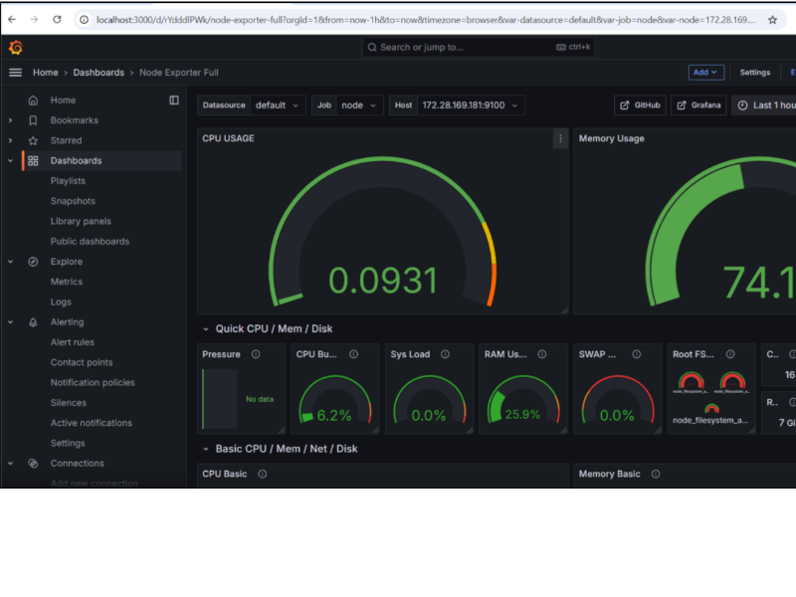The image size is (796, 597).
Task: Collapse the Basic CPU / Mem / Net / Disk row
Action: pyautogui.click(x=206, y=449)
